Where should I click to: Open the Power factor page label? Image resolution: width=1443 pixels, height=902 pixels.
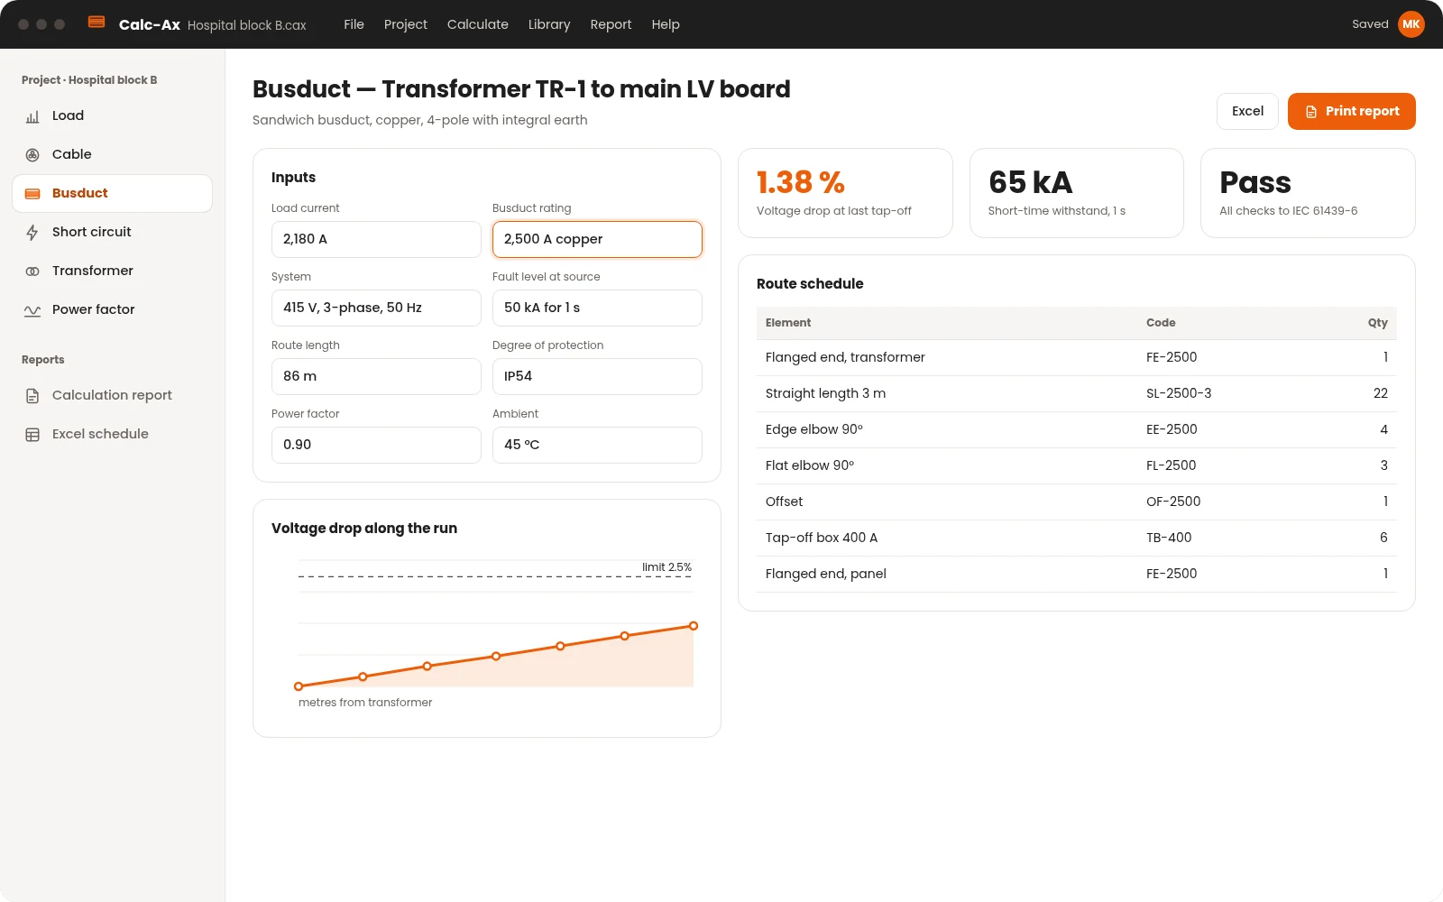[x=94, y=309]
